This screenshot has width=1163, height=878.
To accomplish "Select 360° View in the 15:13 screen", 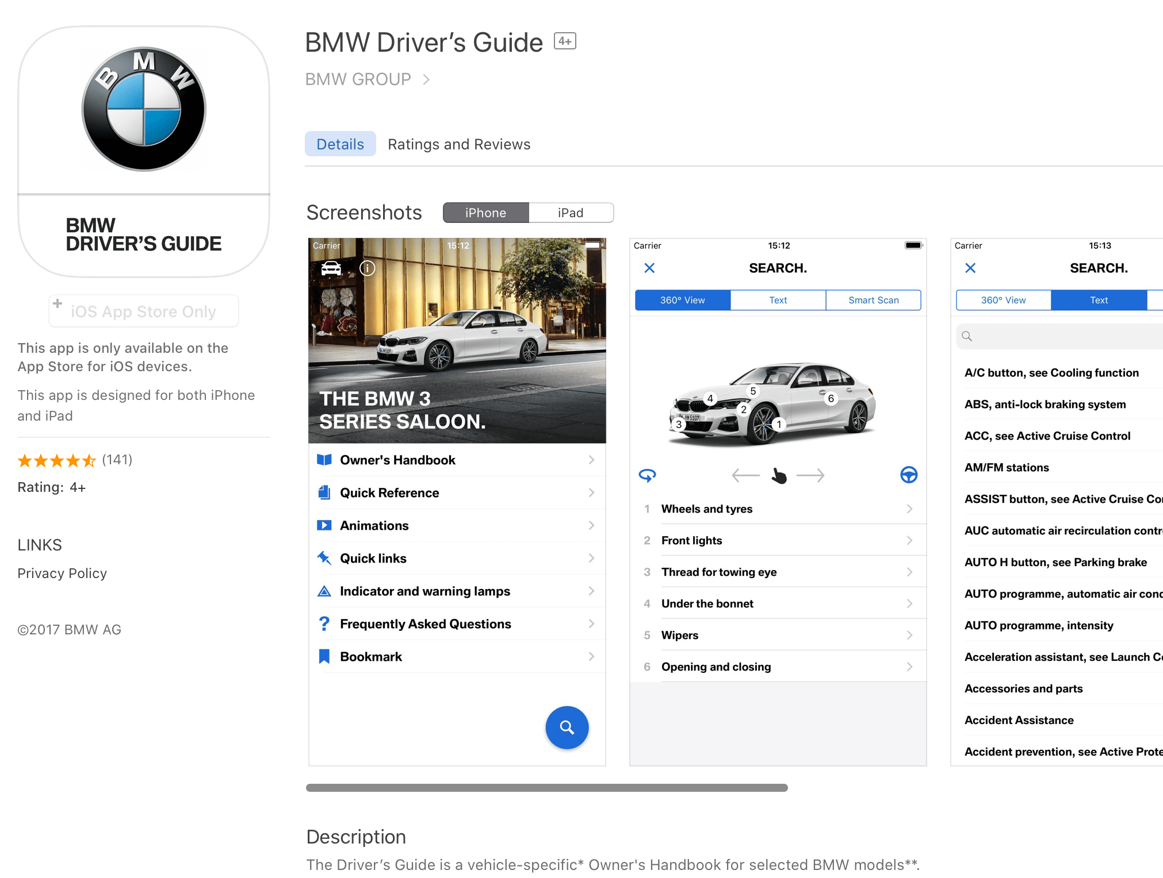I will pyautogui.click(x=1004, y=300).
